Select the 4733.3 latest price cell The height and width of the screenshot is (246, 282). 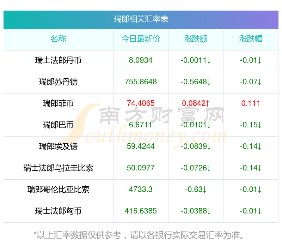(141, 189)
